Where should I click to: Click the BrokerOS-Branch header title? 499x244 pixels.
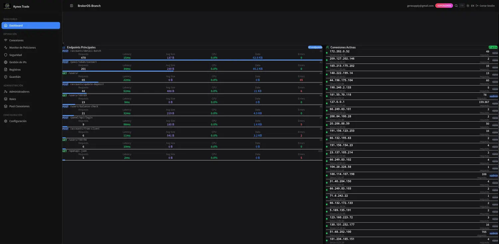point(89,6)
